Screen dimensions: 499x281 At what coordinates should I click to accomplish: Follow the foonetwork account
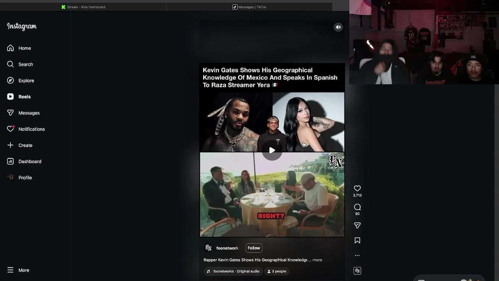coord(254,248)
